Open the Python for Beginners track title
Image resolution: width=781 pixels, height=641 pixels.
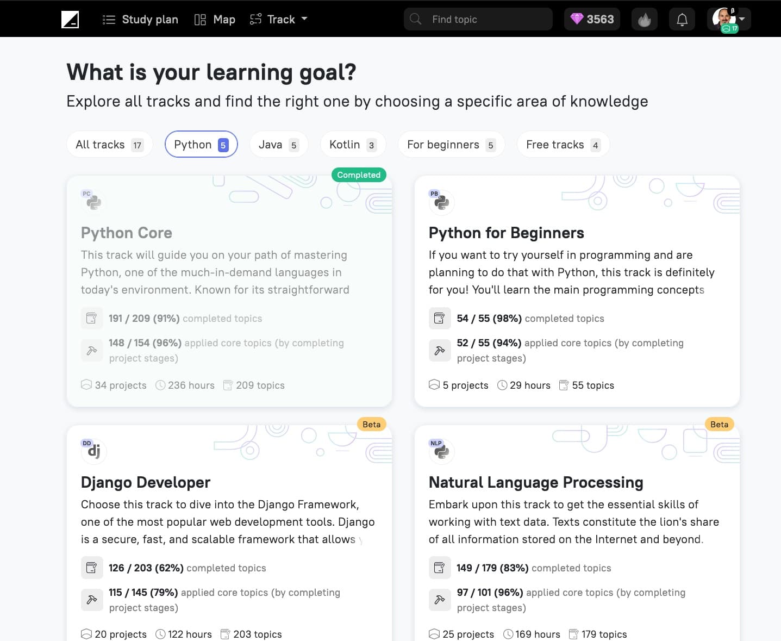506,233
